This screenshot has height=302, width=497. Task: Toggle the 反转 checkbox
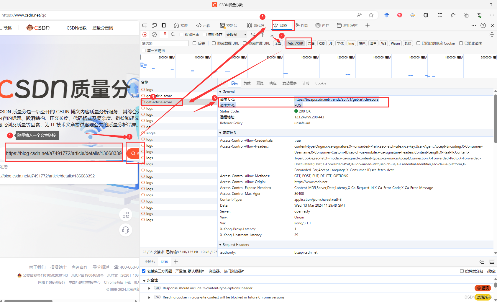[x=194, y=43]
